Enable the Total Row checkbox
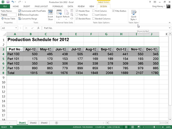Screen dimensions: 172x129 77,15
